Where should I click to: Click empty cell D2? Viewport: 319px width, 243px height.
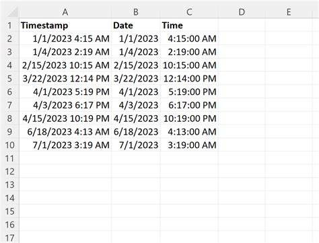tap(242, 38)
